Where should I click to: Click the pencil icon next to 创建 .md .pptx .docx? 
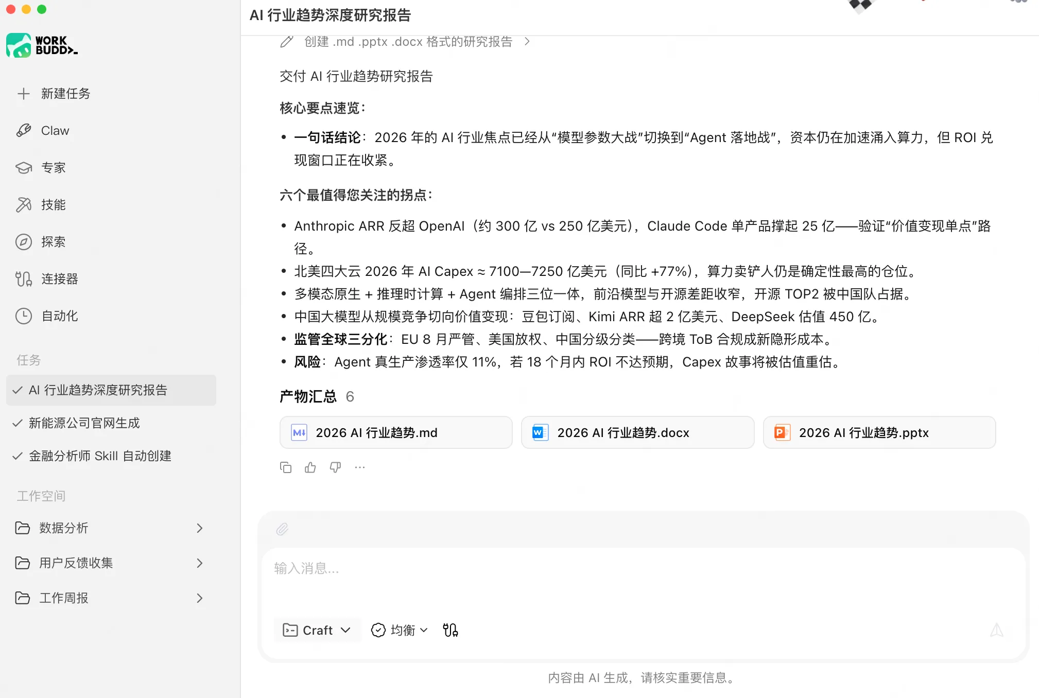pyautogui.click(x=287, y=42)
